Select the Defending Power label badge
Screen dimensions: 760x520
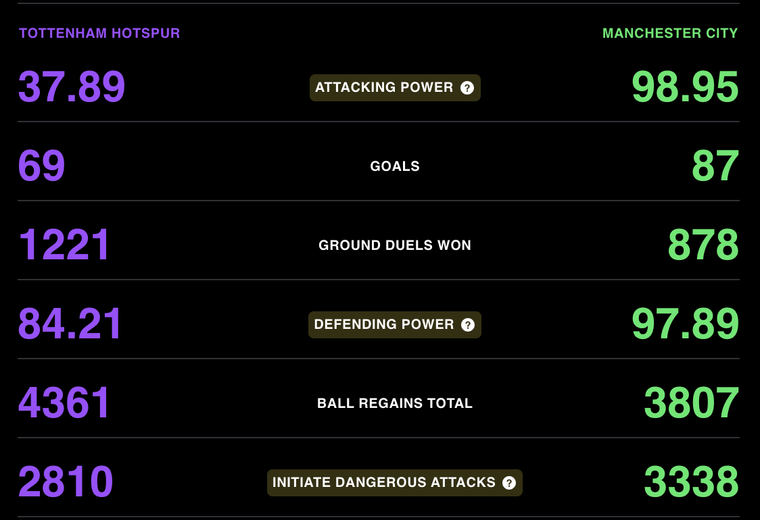tap(395, 325)
